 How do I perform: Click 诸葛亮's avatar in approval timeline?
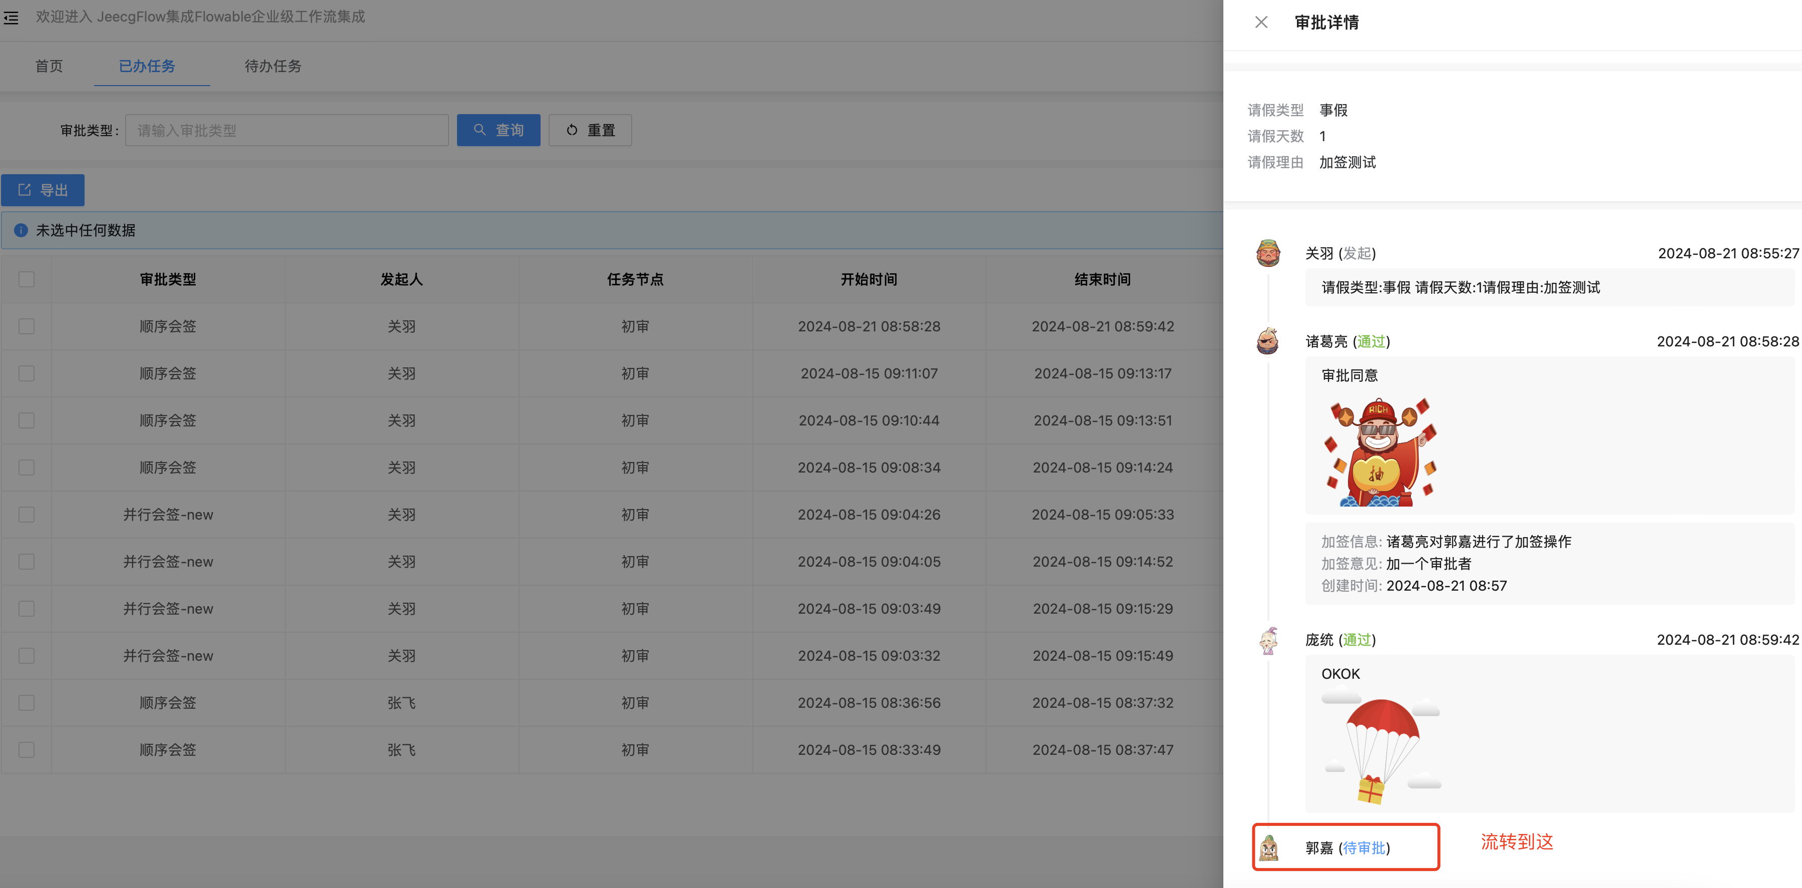(x=1267, y=341)
